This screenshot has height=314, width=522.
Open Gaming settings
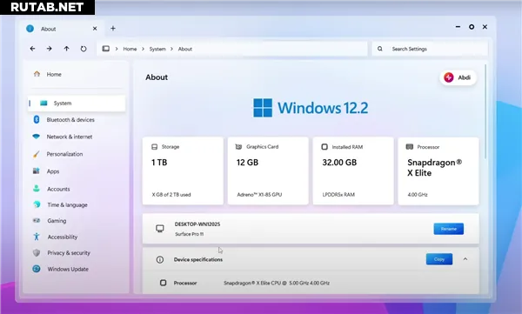77,221
